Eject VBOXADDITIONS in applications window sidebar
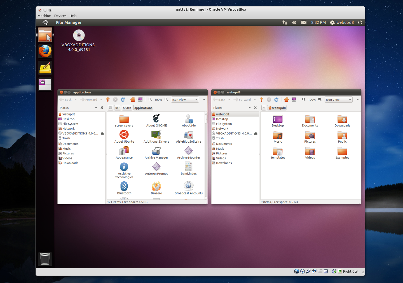403x283 pixels. click(x=102, y=133)
